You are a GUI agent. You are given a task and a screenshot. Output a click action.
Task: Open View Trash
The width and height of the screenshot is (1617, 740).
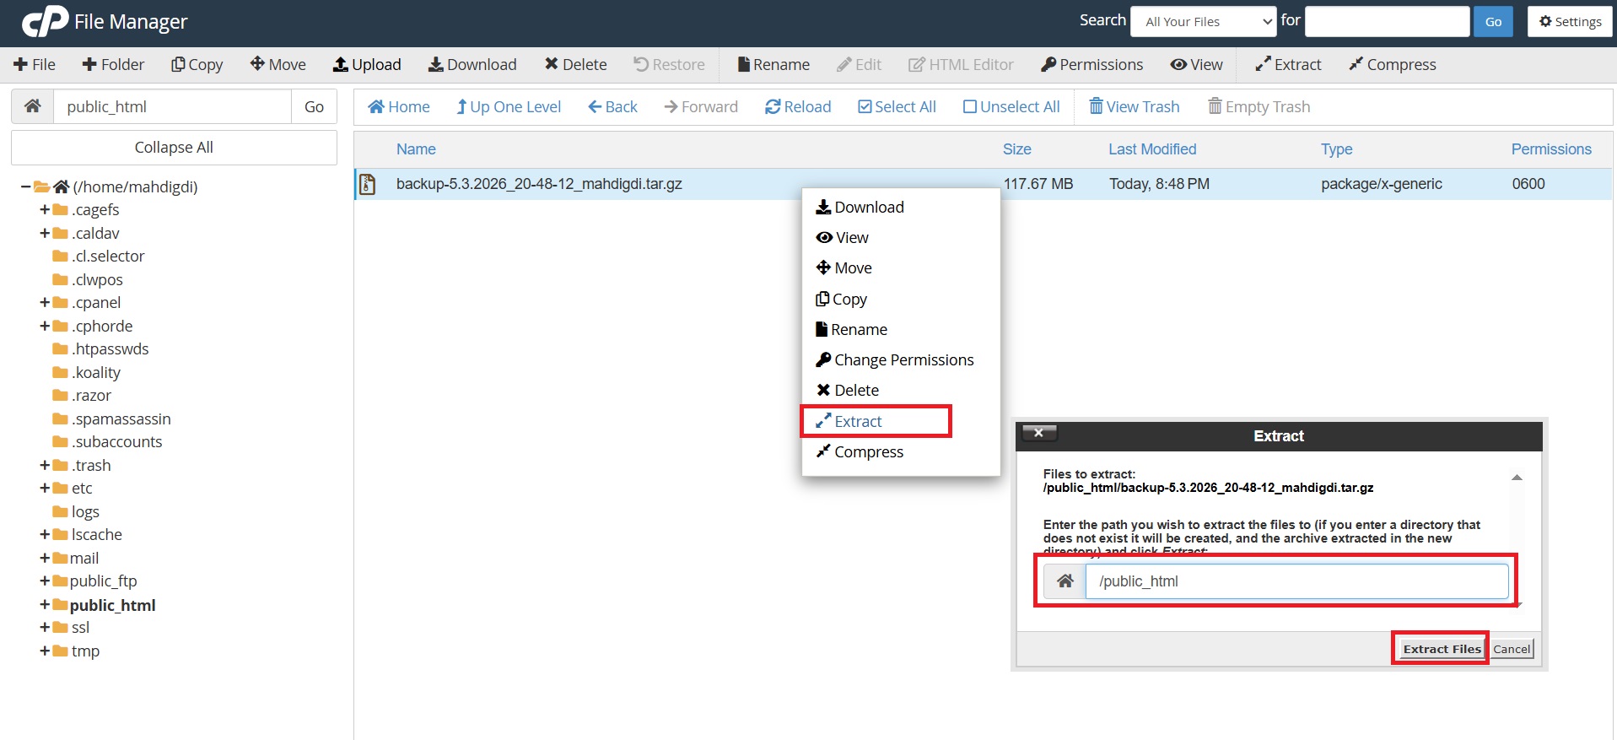tap(1135, 107)
